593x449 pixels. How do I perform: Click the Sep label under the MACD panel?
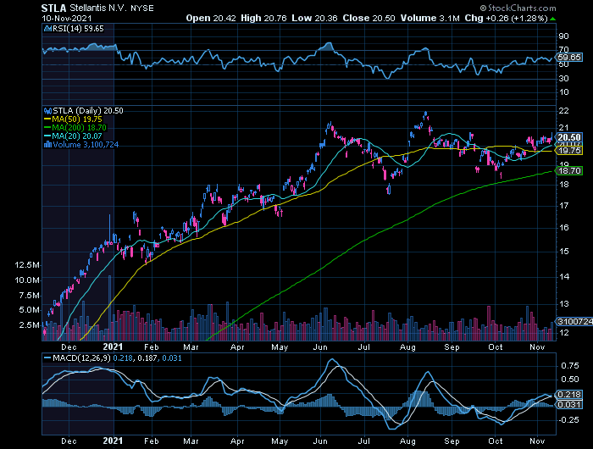click(x=452, y=441)
